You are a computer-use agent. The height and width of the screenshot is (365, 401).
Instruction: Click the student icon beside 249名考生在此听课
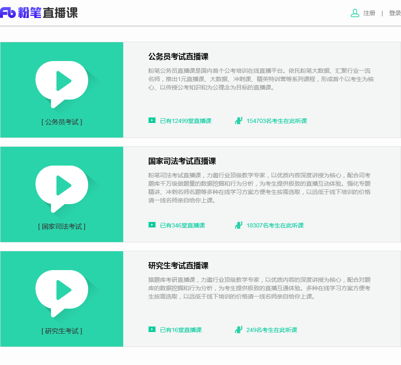tap(239, 329)
